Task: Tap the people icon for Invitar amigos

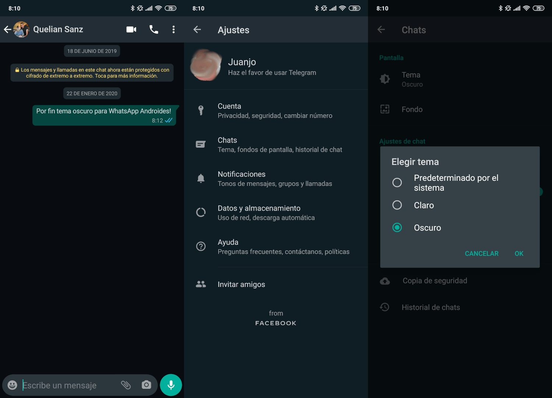Action: coord(201,284)
